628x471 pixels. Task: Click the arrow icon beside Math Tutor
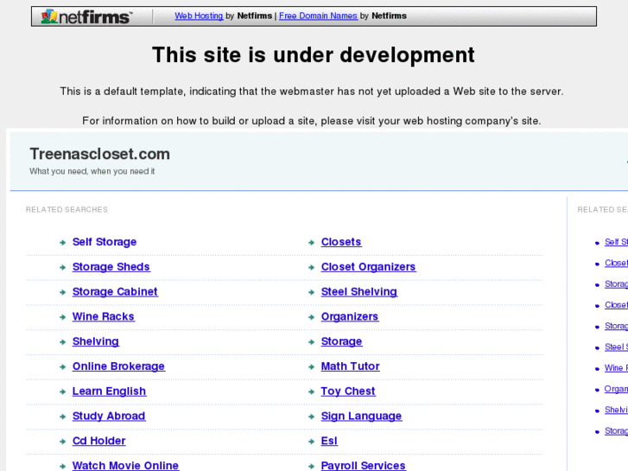coord(311,366)
